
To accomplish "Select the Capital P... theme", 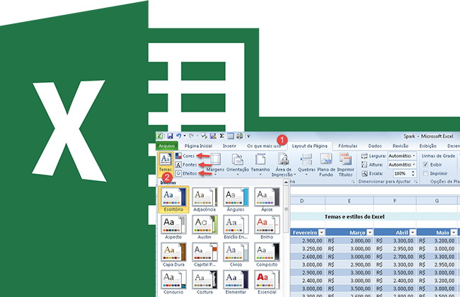I will pos(205,255).
